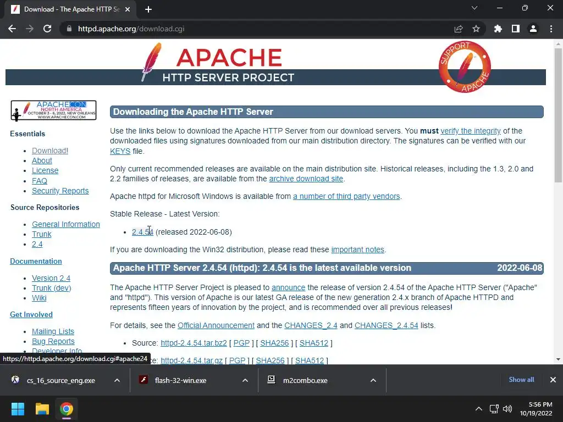Read the important notes link
The image size is (563, 422).
tap(357, 249)
